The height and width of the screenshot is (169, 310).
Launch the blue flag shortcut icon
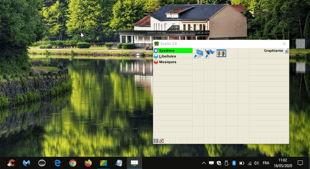(x=210, y=53)
